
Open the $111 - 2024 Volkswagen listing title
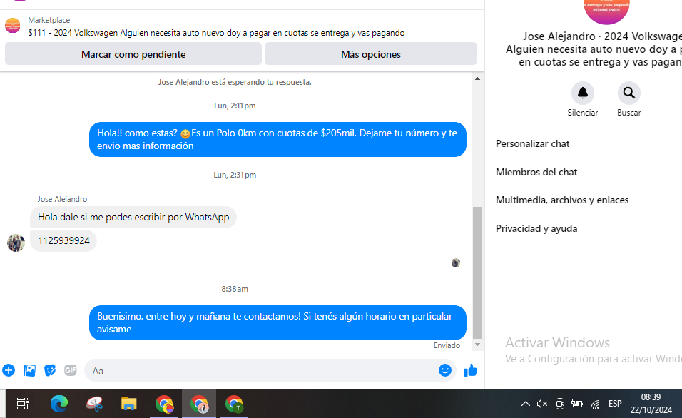(x=216, y=33)
